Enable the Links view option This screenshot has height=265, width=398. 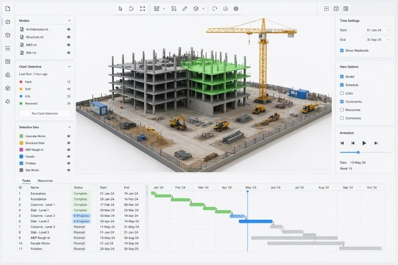coord(342,93)
